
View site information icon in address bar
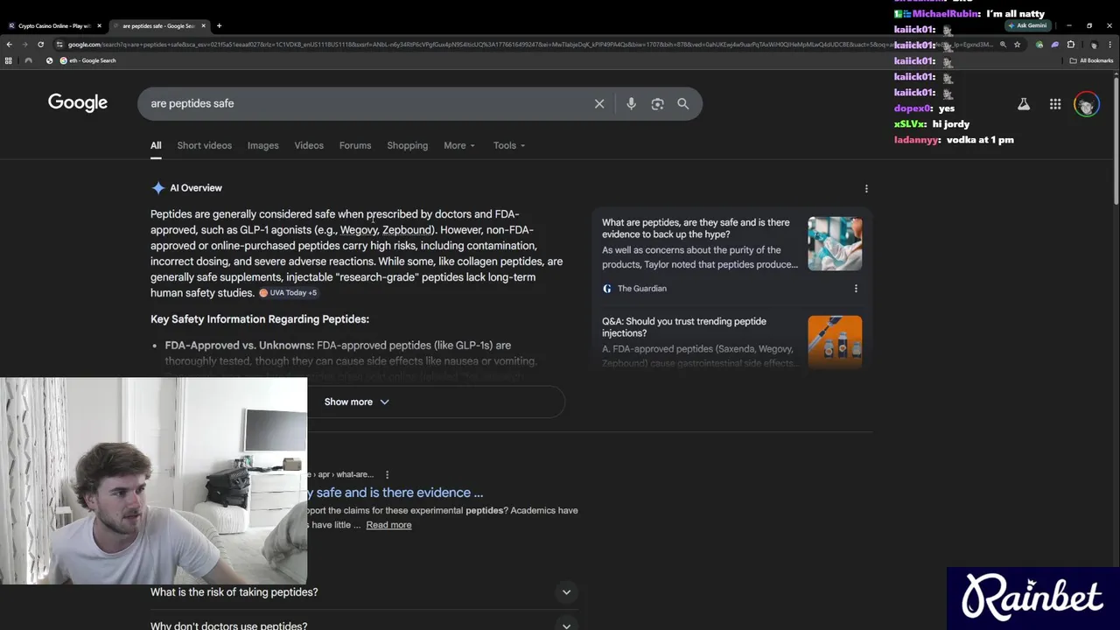pos(59,44)
